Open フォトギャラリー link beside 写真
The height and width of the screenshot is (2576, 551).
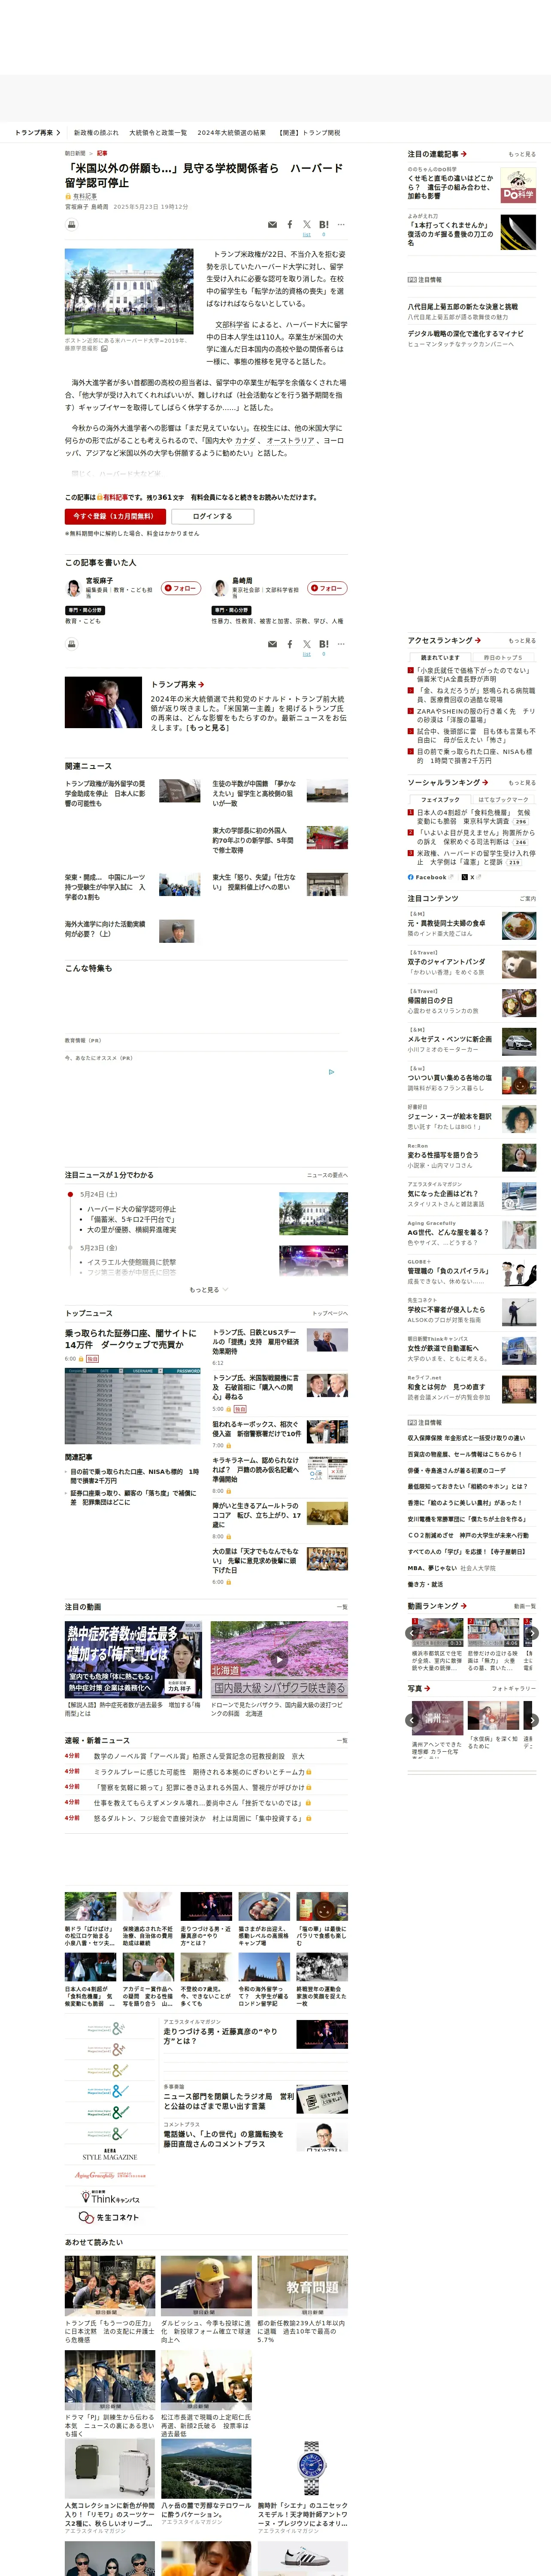tap(514, 1688)
